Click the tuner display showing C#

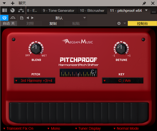click(78, 73)
